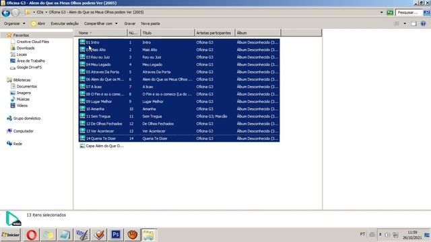Viewport: 431px width, 242px height.
Task: Open Downloads in the sidebar
Action: [x=26, y=48]
